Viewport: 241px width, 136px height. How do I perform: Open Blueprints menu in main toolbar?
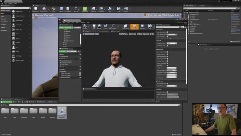(x=93, y=9)
